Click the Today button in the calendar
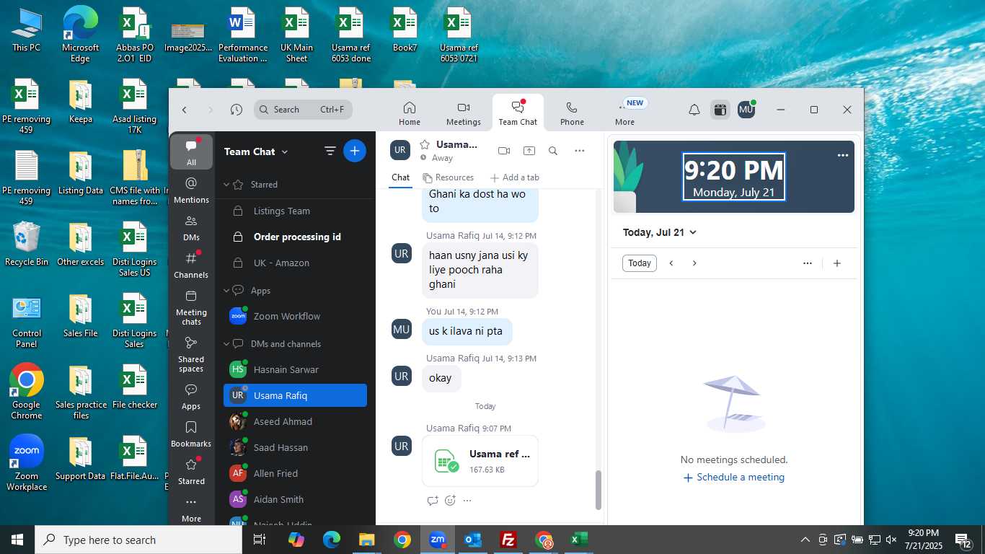985x554 pixels. point(640,263)
